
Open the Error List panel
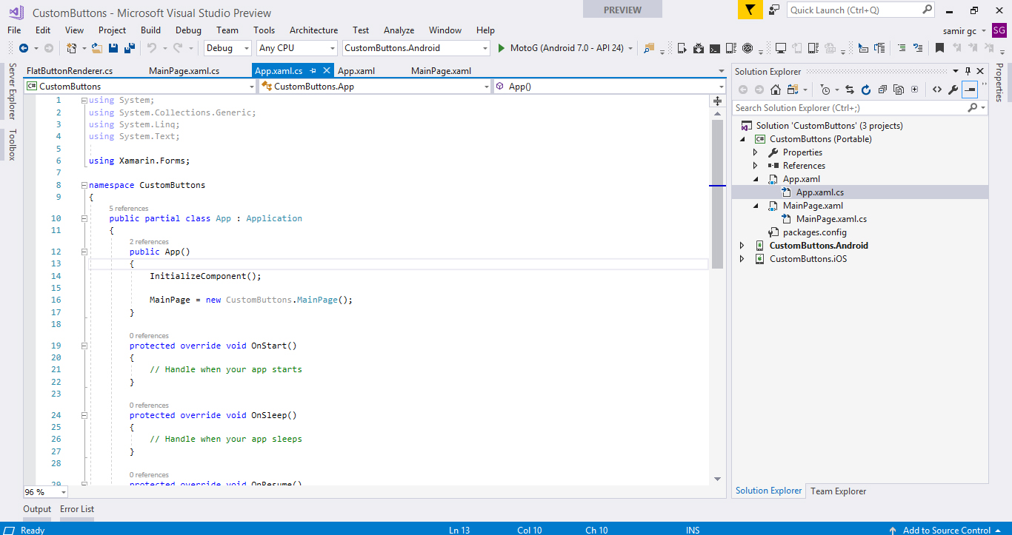coord(76,509)
